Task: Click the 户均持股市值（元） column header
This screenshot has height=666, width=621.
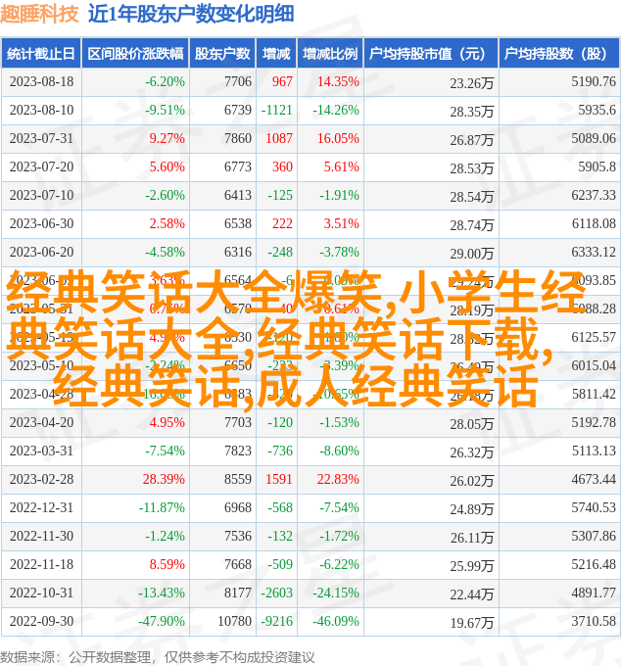Action: pos(429,54)
